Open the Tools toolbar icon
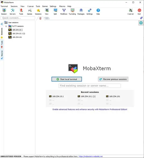This screenshot has width=144, height=158. [x=21, y=12]
